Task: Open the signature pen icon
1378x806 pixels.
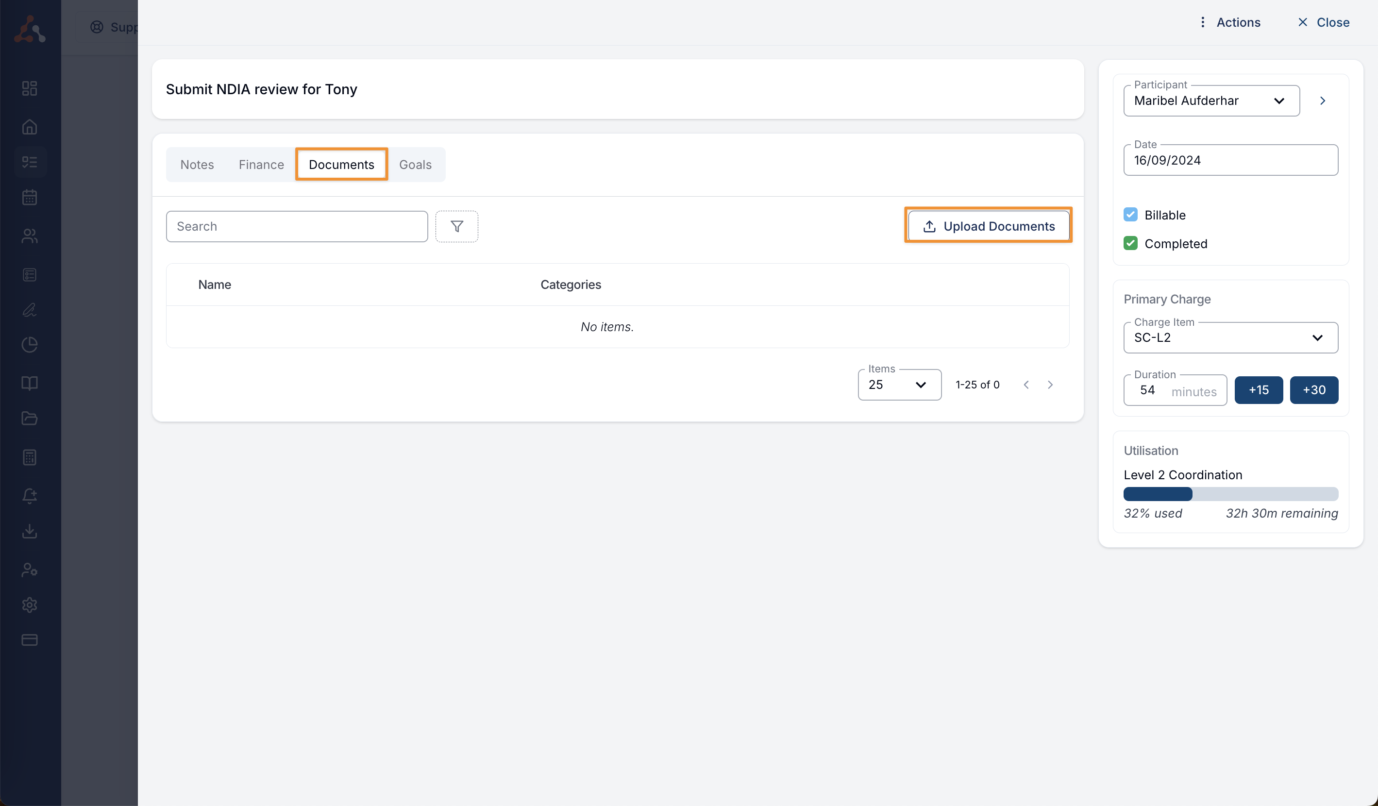Action: 30,310
